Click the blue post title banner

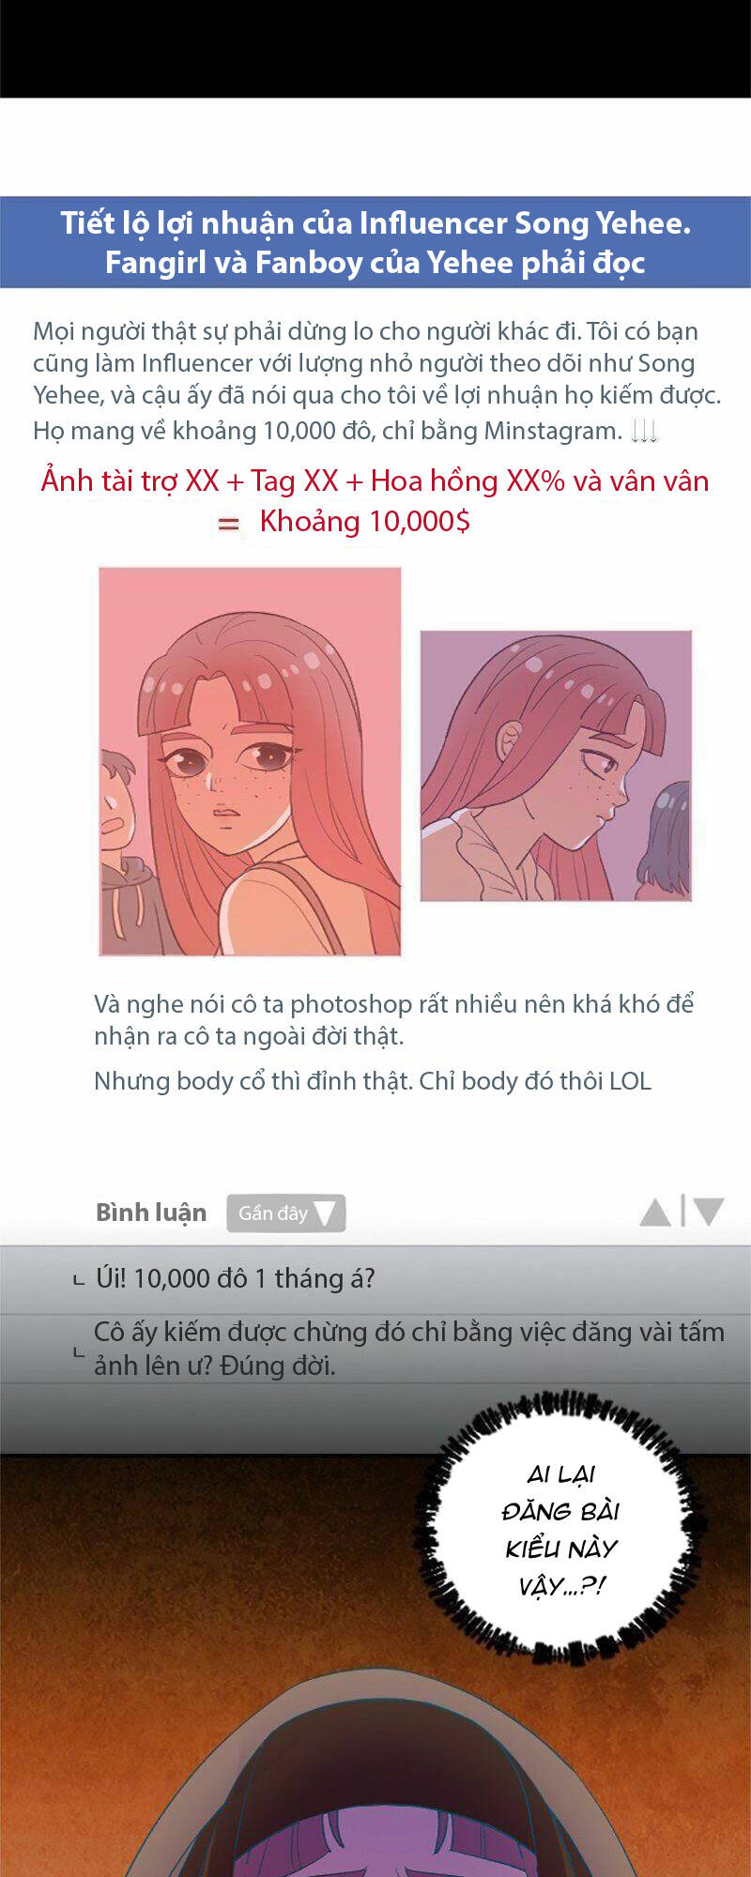(375, 242)
